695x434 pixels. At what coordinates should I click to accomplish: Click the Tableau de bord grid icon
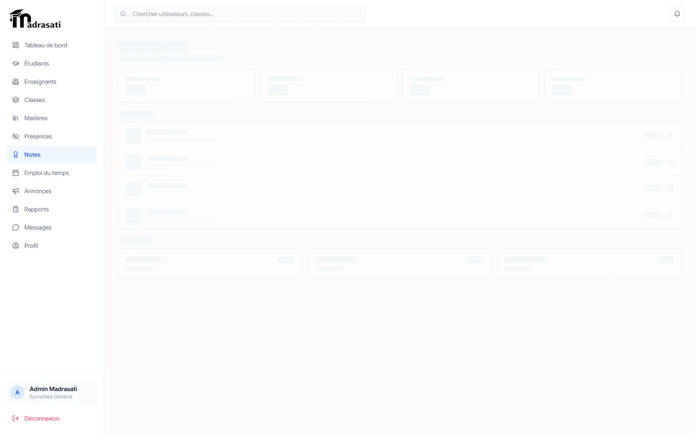click(16, 45)
